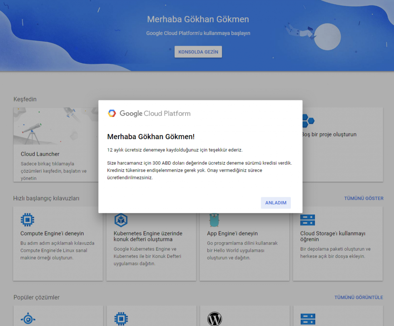The width and height of the screenshot is (394, 326).
Task: Click the WordPress logo icon
Action: coord(215,319)
